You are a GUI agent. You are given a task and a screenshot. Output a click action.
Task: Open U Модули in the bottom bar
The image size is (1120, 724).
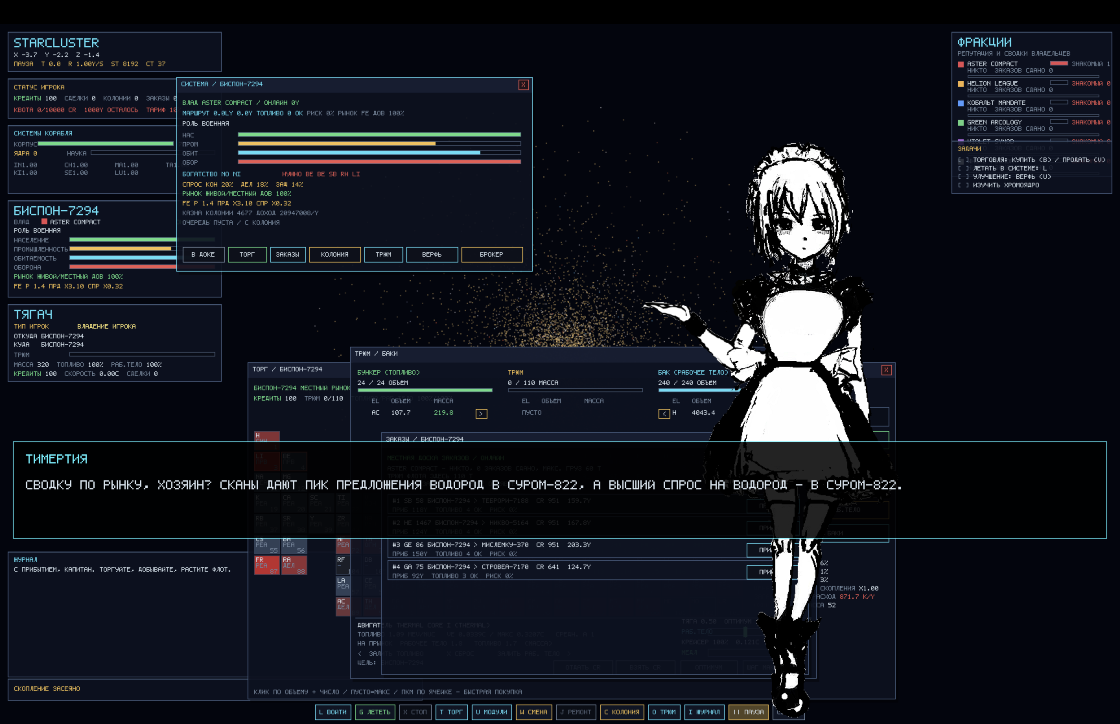click(492, 712)
